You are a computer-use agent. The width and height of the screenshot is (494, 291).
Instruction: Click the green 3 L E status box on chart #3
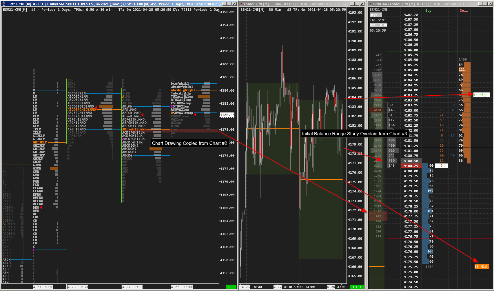point(357,287)
